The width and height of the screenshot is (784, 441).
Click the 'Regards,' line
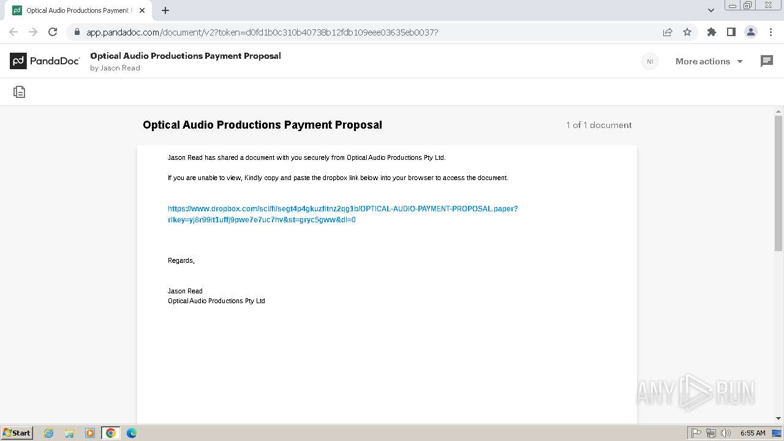click(181, 260)
